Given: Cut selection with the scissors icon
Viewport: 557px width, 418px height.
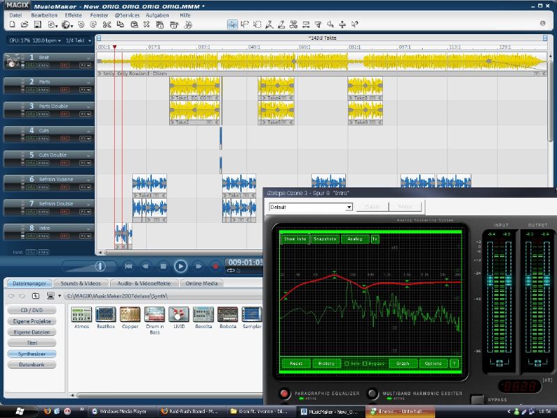Looking at the screenshot, I should coord(107,24).
